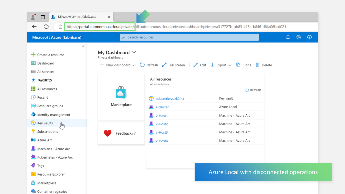Open a new browser tab with the plus icon

pos(118,17)
